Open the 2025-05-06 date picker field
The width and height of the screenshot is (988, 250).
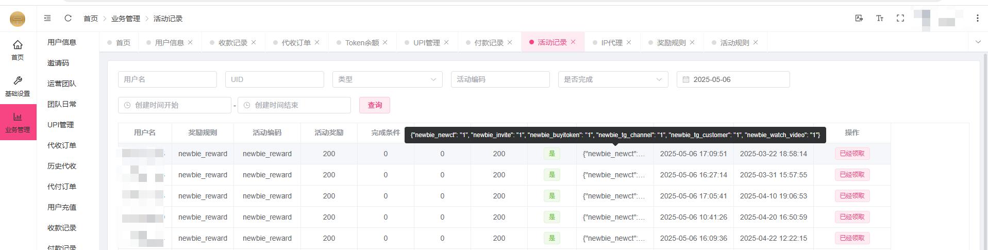click(x=733, y=79)
